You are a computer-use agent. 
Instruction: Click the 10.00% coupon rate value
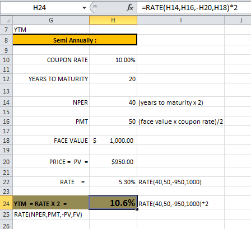113,60
